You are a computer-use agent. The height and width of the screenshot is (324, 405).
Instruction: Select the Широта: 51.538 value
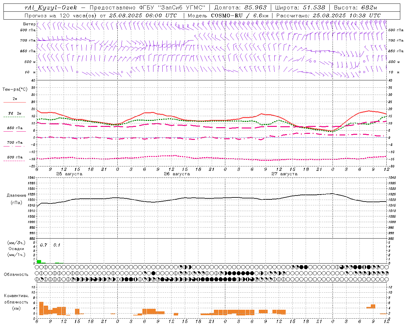coord(300,8)
